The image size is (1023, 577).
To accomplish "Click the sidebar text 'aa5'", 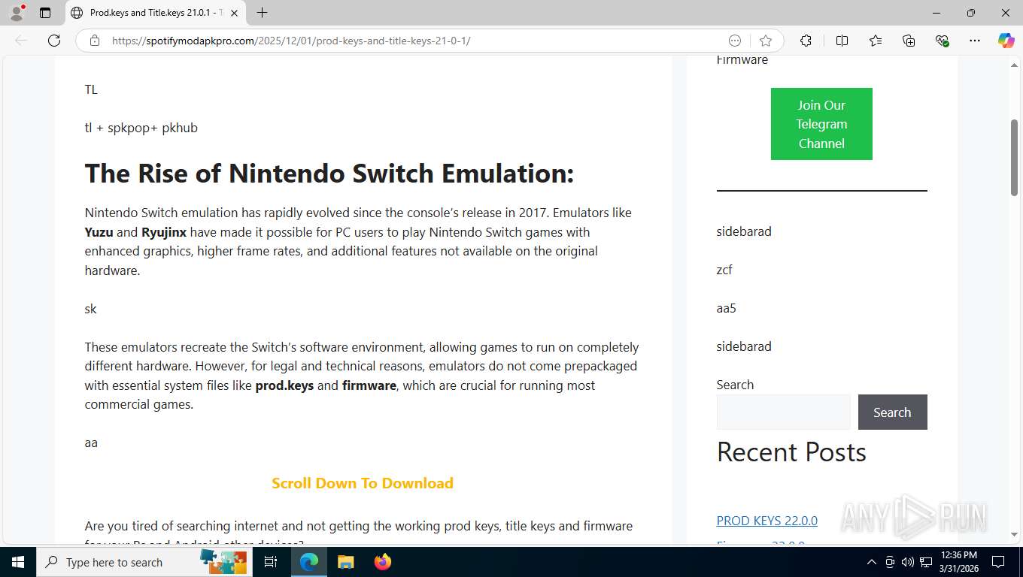I will pyautogui.click(x=726, y=308).
